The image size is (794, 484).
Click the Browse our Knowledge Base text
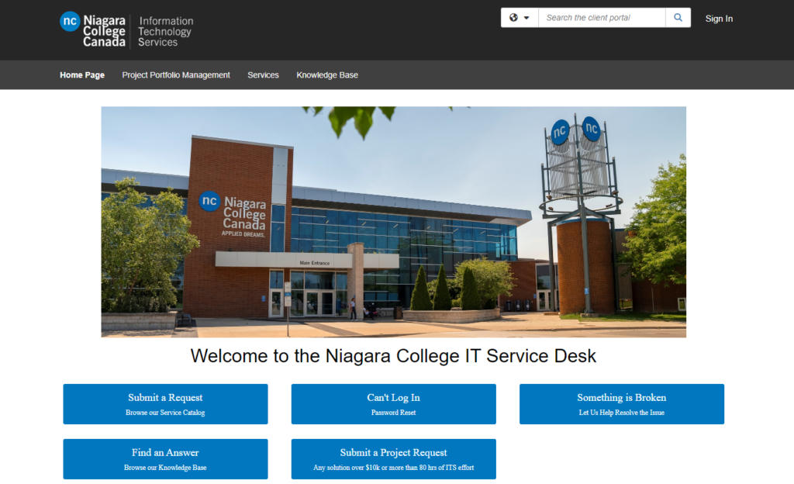[x=164, y=468]
